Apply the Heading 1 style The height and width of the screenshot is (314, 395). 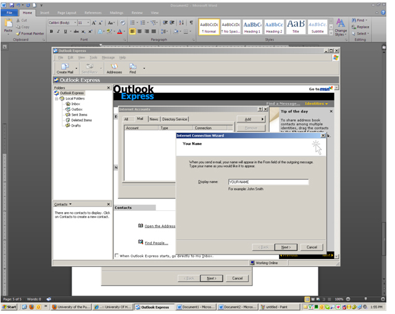tap(252, 27)
